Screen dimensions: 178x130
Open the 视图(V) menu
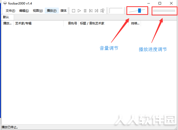(38, 11)
